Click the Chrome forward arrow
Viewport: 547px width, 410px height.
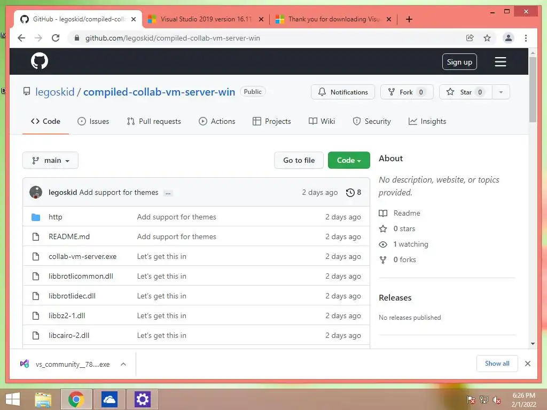[x=38, y=38]
